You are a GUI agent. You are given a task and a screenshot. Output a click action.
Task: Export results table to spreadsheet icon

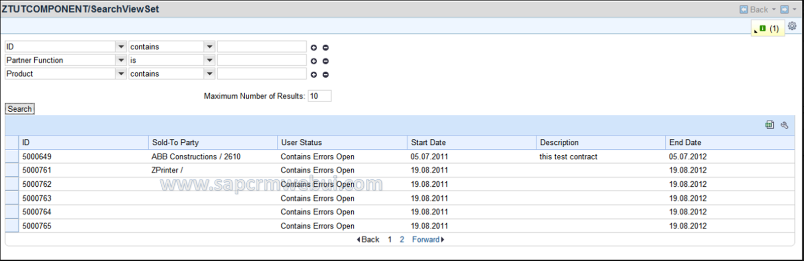coord(770,125)
